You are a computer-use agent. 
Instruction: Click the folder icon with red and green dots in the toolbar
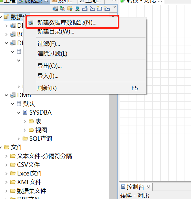[x=70, y=8]
